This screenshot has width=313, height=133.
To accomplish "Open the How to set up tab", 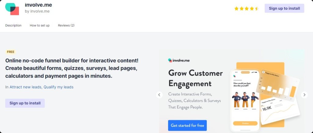I will (x=40, y=26).
